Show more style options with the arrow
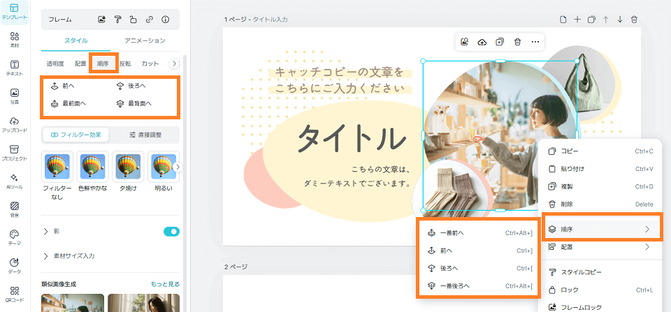 (x=174, y=64)
